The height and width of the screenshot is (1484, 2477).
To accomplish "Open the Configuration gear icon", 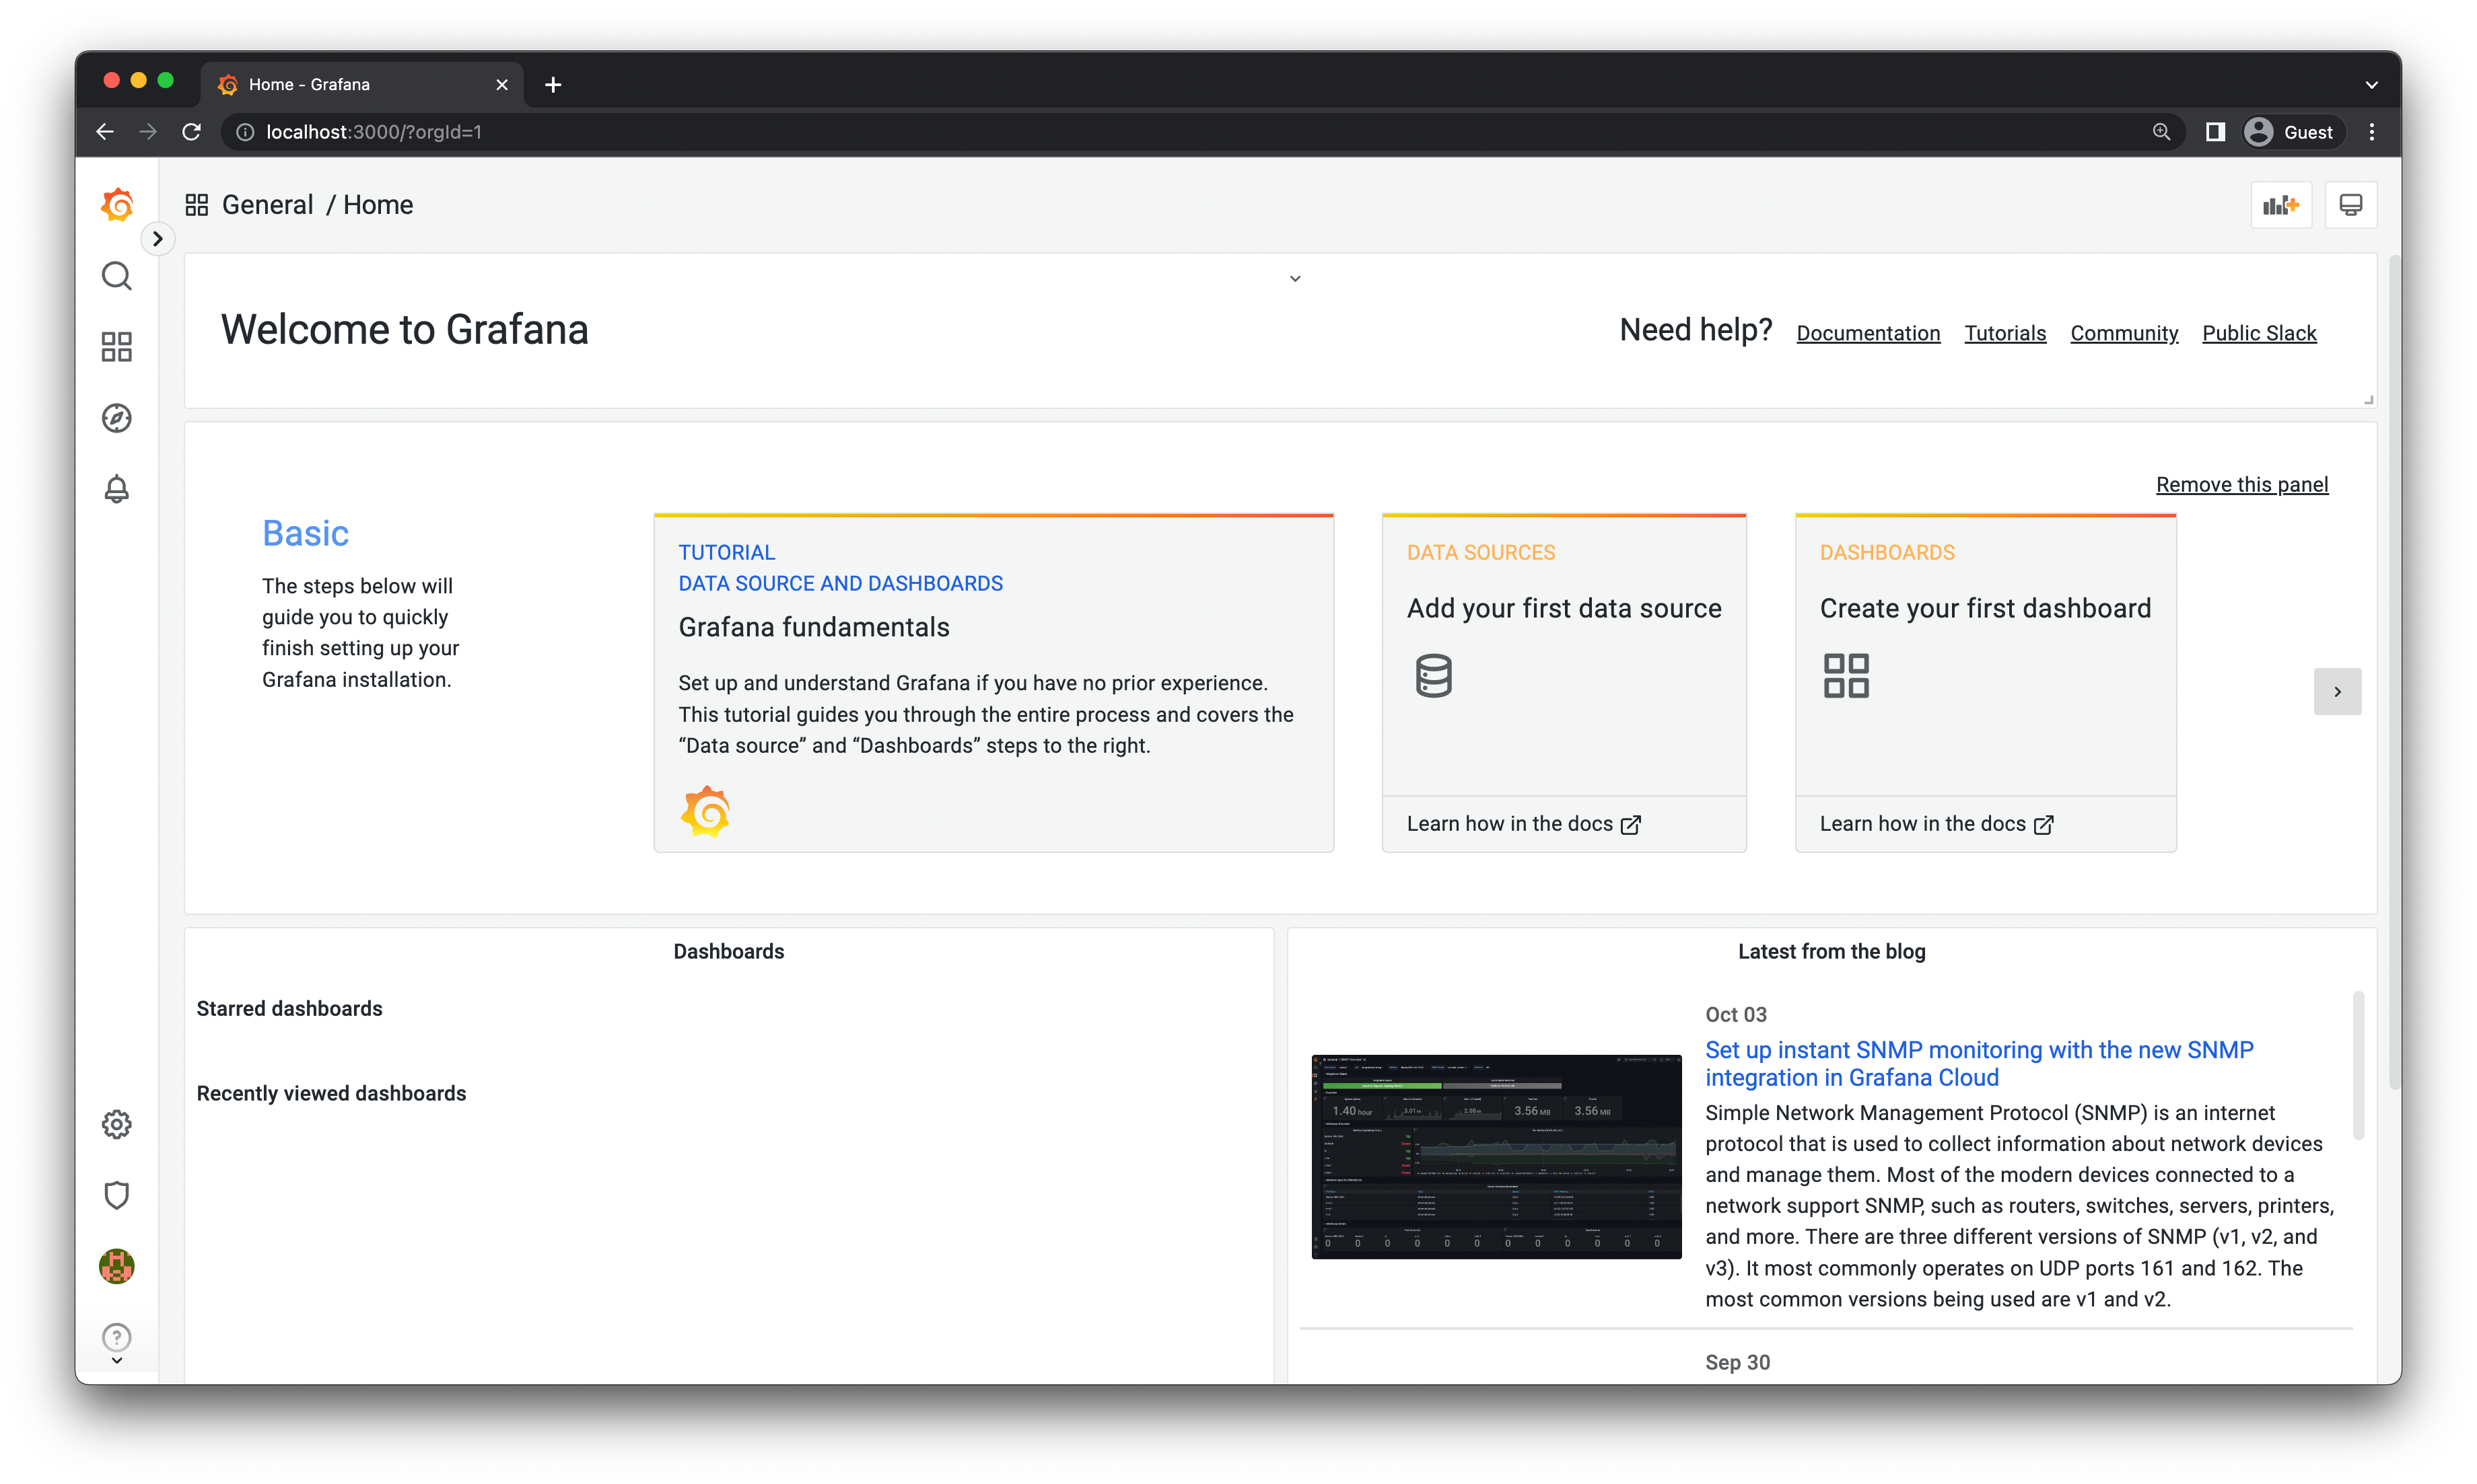I will [x=117, y=1124].
